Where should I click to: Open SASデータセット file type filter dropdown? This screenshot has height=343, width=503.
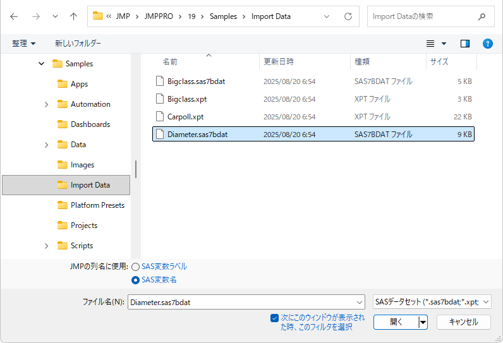pyautogui.click(x=432, y=302)
